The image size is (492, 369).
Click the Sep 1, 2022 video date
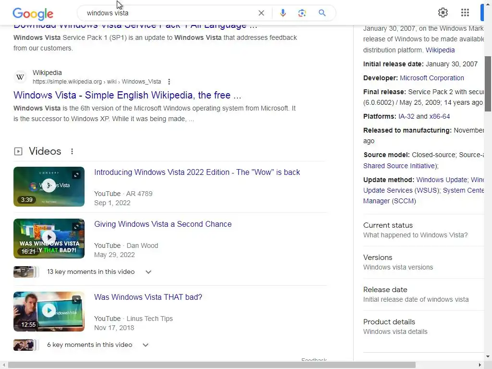[112, 203]
